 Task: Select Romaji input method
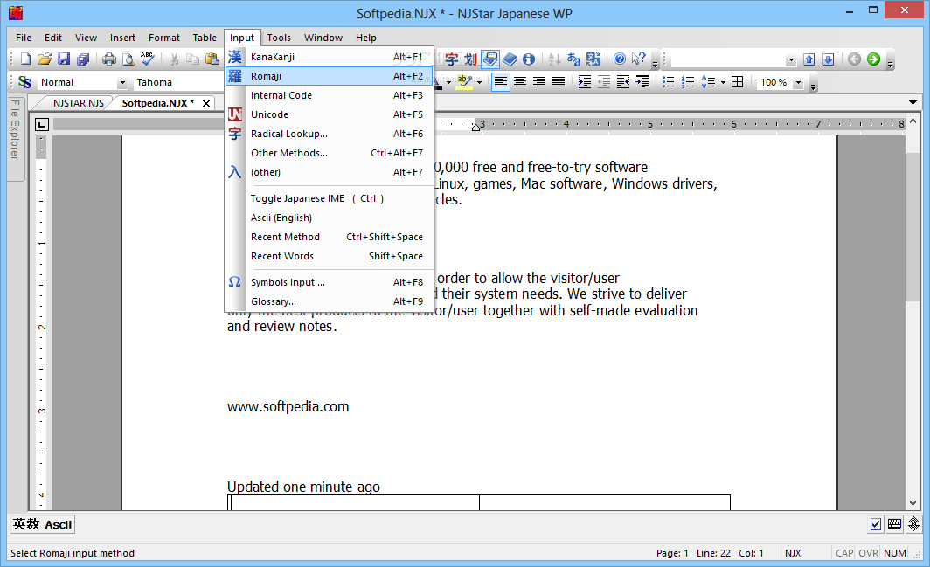click(330, 76)
